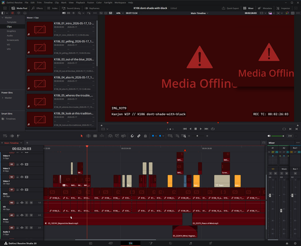Open the Main Timeline name dropdown in viewer
301x246 pixels.
(x=200, y=13)
